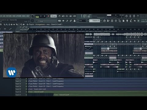Select the playlist slip tool
147x110 pixels.
pyautogui.click(x=14, y=24)
